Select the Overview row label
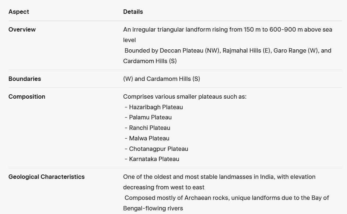This screenshot has height=214, width=347. click(x=22, y=29)
